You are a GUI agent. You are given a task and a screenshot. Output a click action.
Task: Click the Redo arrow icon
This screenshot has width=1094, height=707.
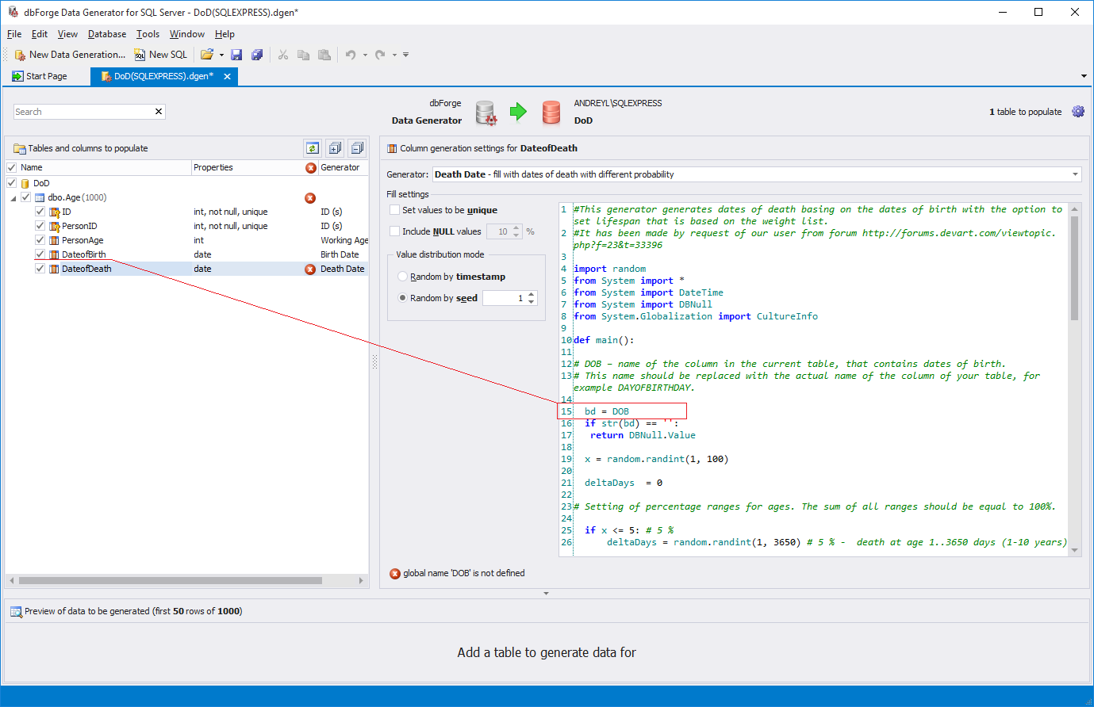coord(380,55)
